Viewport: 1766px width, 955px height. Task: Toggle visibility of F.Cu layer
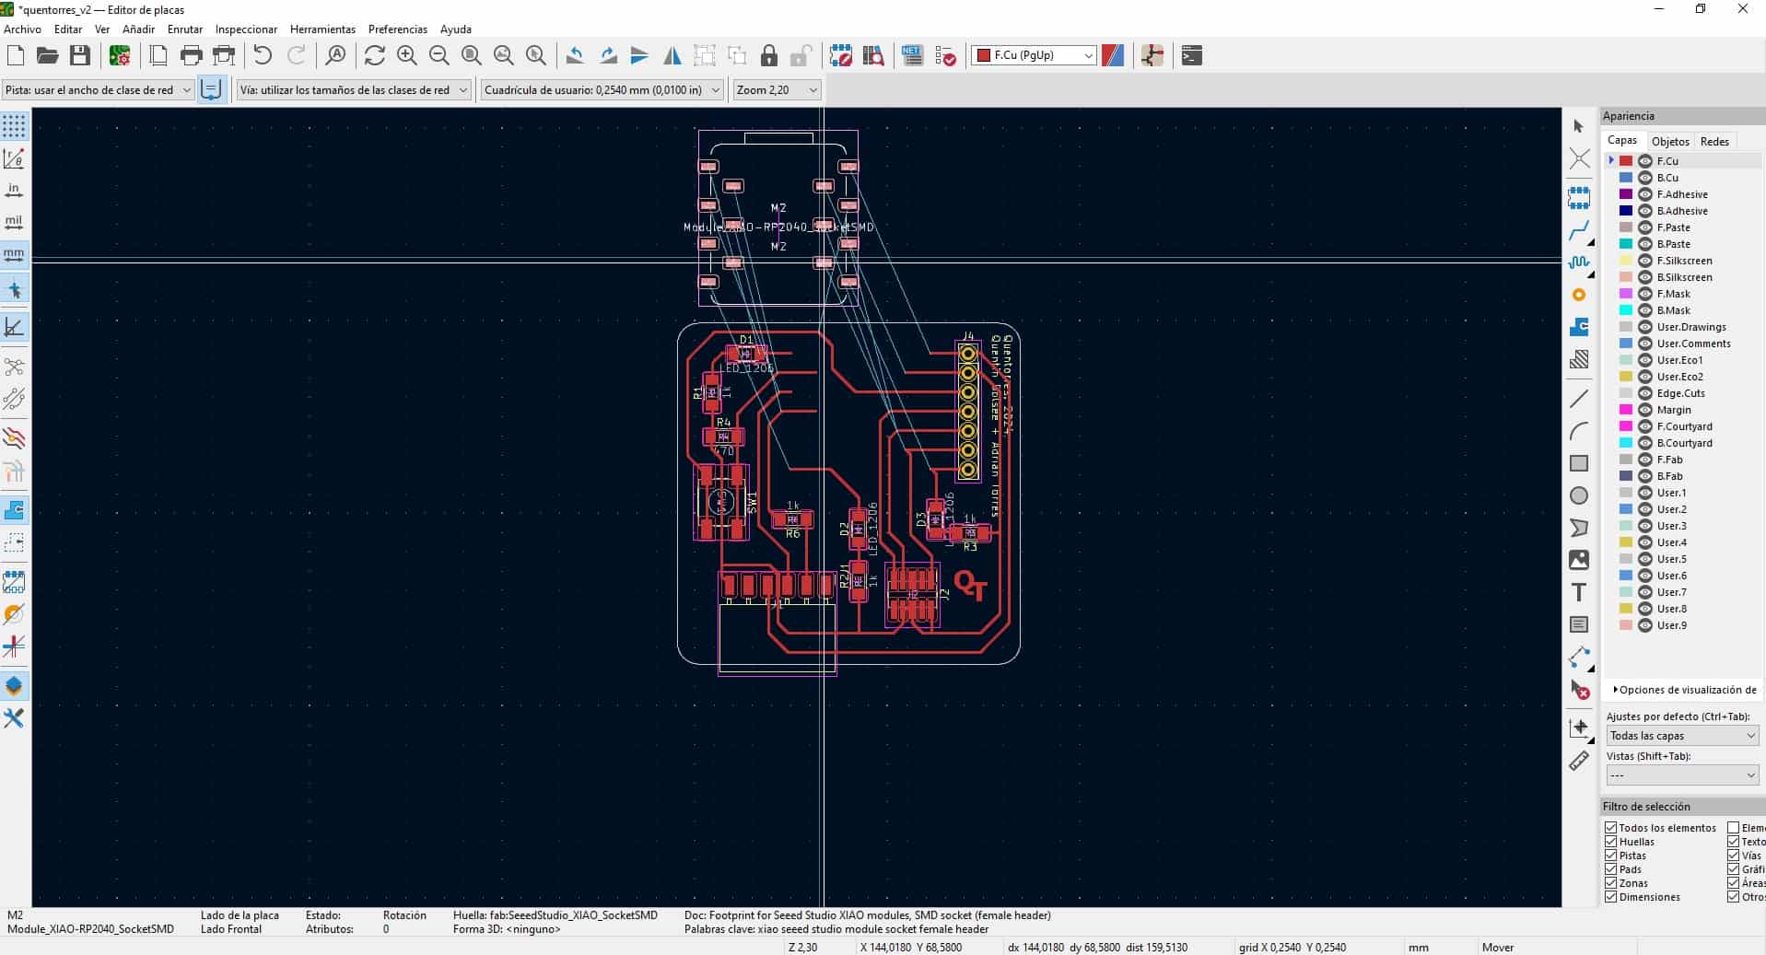[x=1645, y=161]
